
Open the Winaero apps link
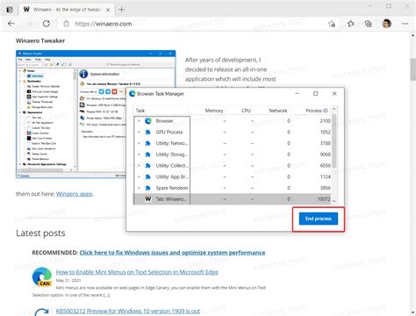tap(75, 194)
